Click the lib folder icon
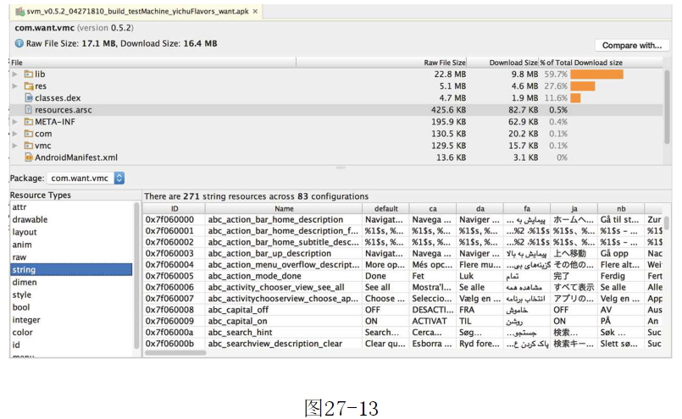The image size is (682, 419). coord(29,74)
